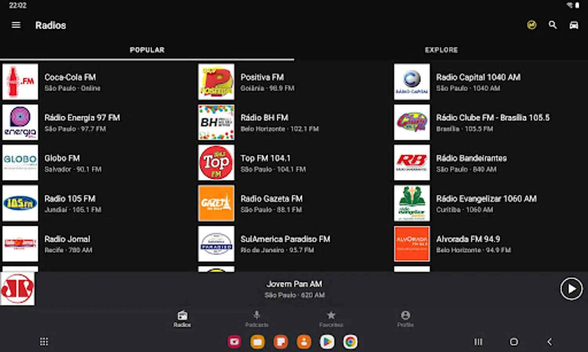Image resolution: width=588 pixels, height=352 pixels.
Task: Open Favorites in bottom navigation
Action: pyautogui.click(x=331, y=319)
